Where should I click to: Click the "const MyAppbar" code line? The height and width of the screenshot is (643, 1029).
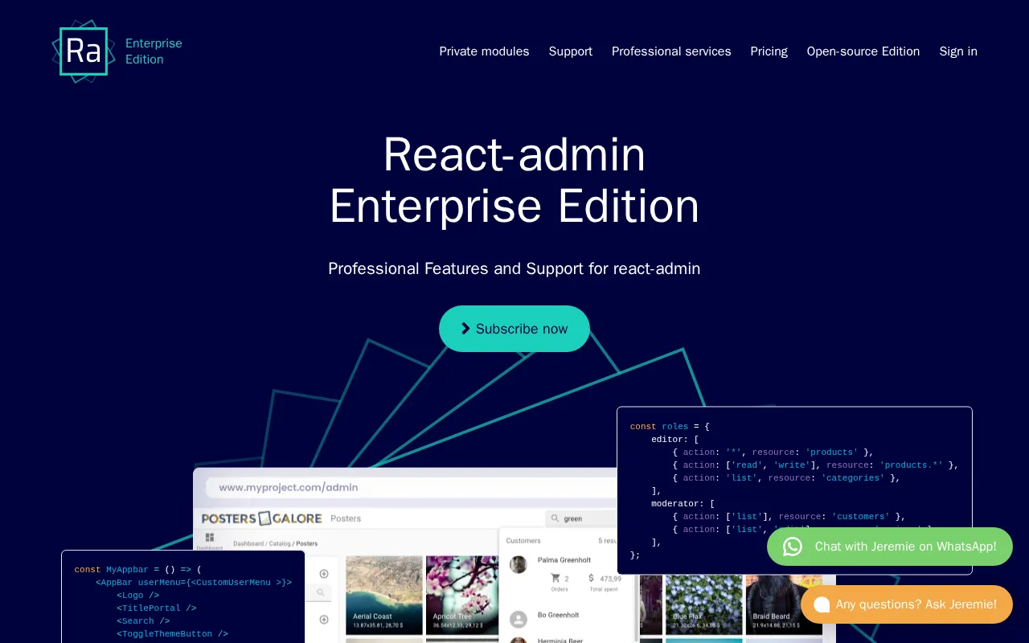click(x=138, y=570)
